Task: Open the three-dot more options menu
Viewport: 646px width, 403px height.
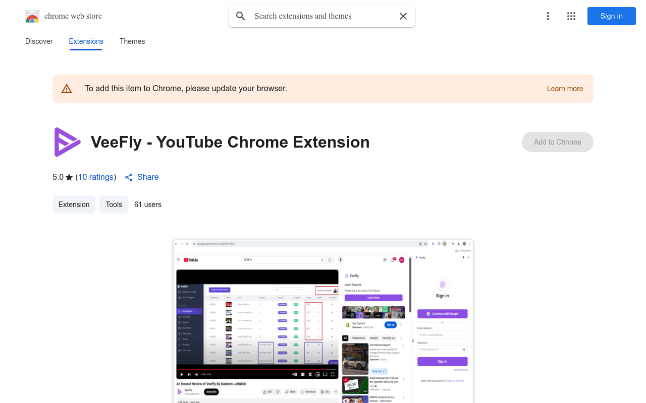Action: (x=548, y=16)
